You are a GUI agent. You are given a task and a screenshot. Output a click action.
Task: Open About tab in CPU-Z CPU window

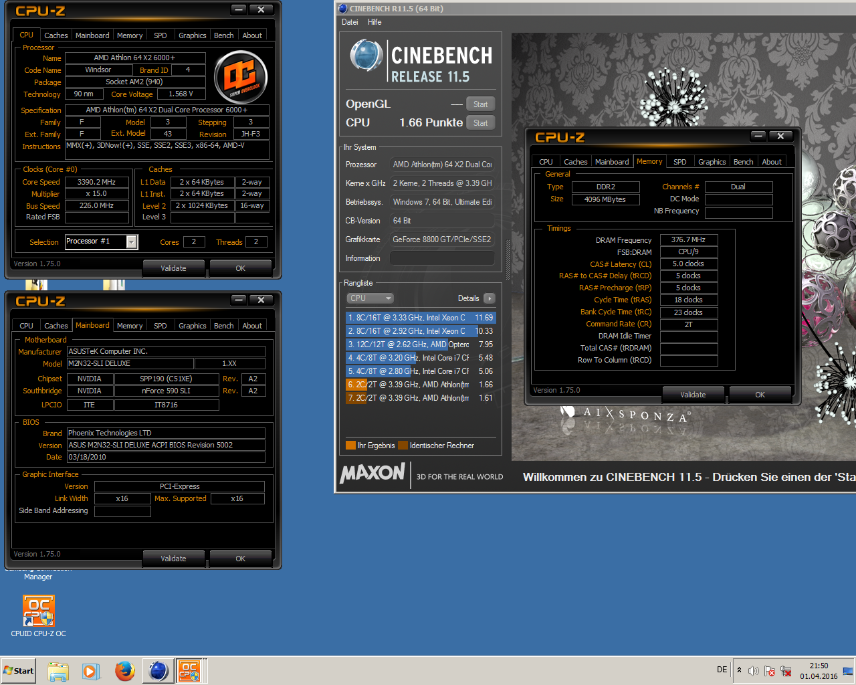click(x=252, y=35)
